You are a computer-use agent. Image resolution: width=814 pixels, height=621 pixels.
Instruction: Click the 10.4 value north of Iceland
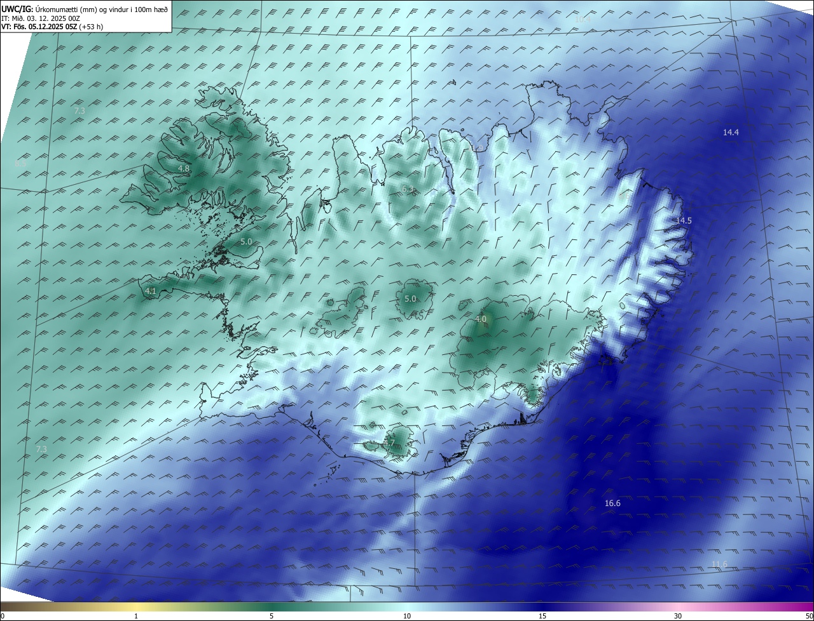tap(583, 20)
